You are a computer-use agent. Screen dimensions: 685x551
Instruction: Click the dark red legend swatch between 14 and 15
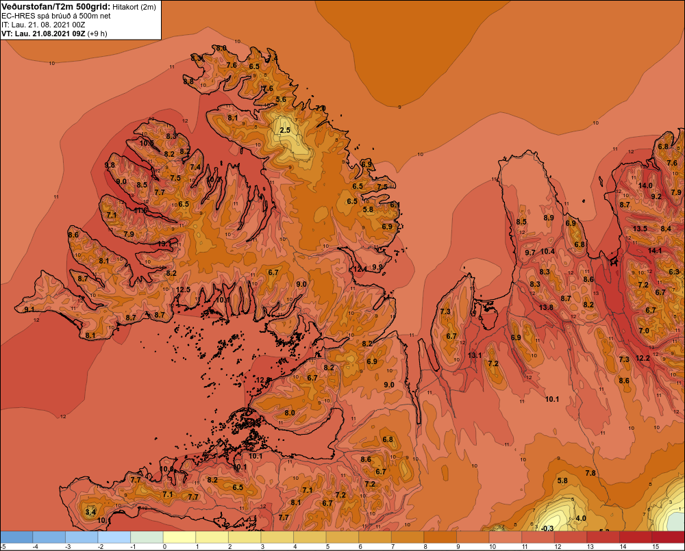[x=636, y=537]
